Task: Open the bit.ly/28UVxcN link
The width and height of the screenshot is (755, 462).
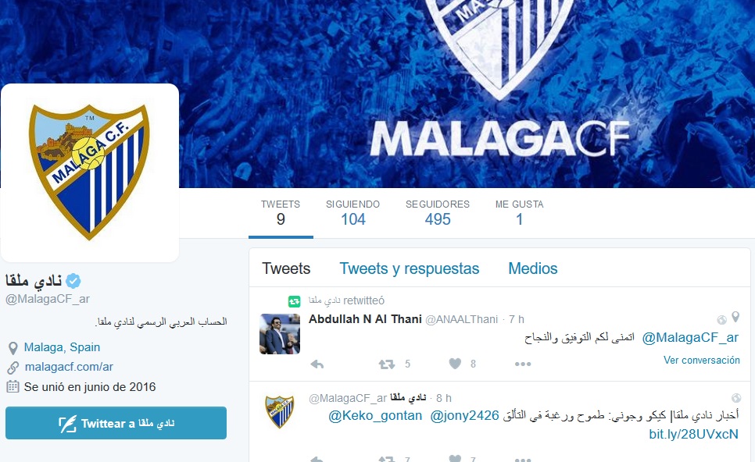Action: pyautogui.click(x=693, y=434)
